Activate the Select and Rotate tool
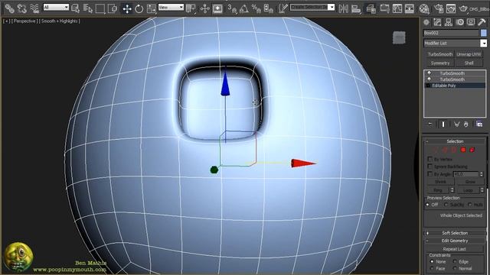The width and height of the screenshot is (490, 275). click(139, 8)
